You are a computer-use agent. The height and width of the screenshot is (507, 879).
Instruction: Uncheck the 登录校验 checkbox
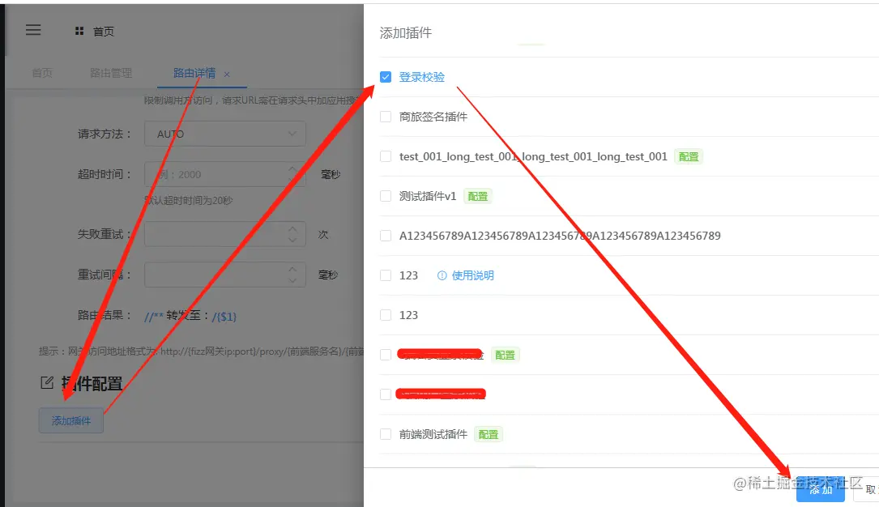(386, 77)
